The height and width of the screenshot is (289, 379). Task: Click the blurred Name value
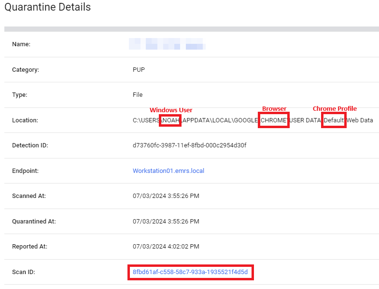(x=167, y=44)
